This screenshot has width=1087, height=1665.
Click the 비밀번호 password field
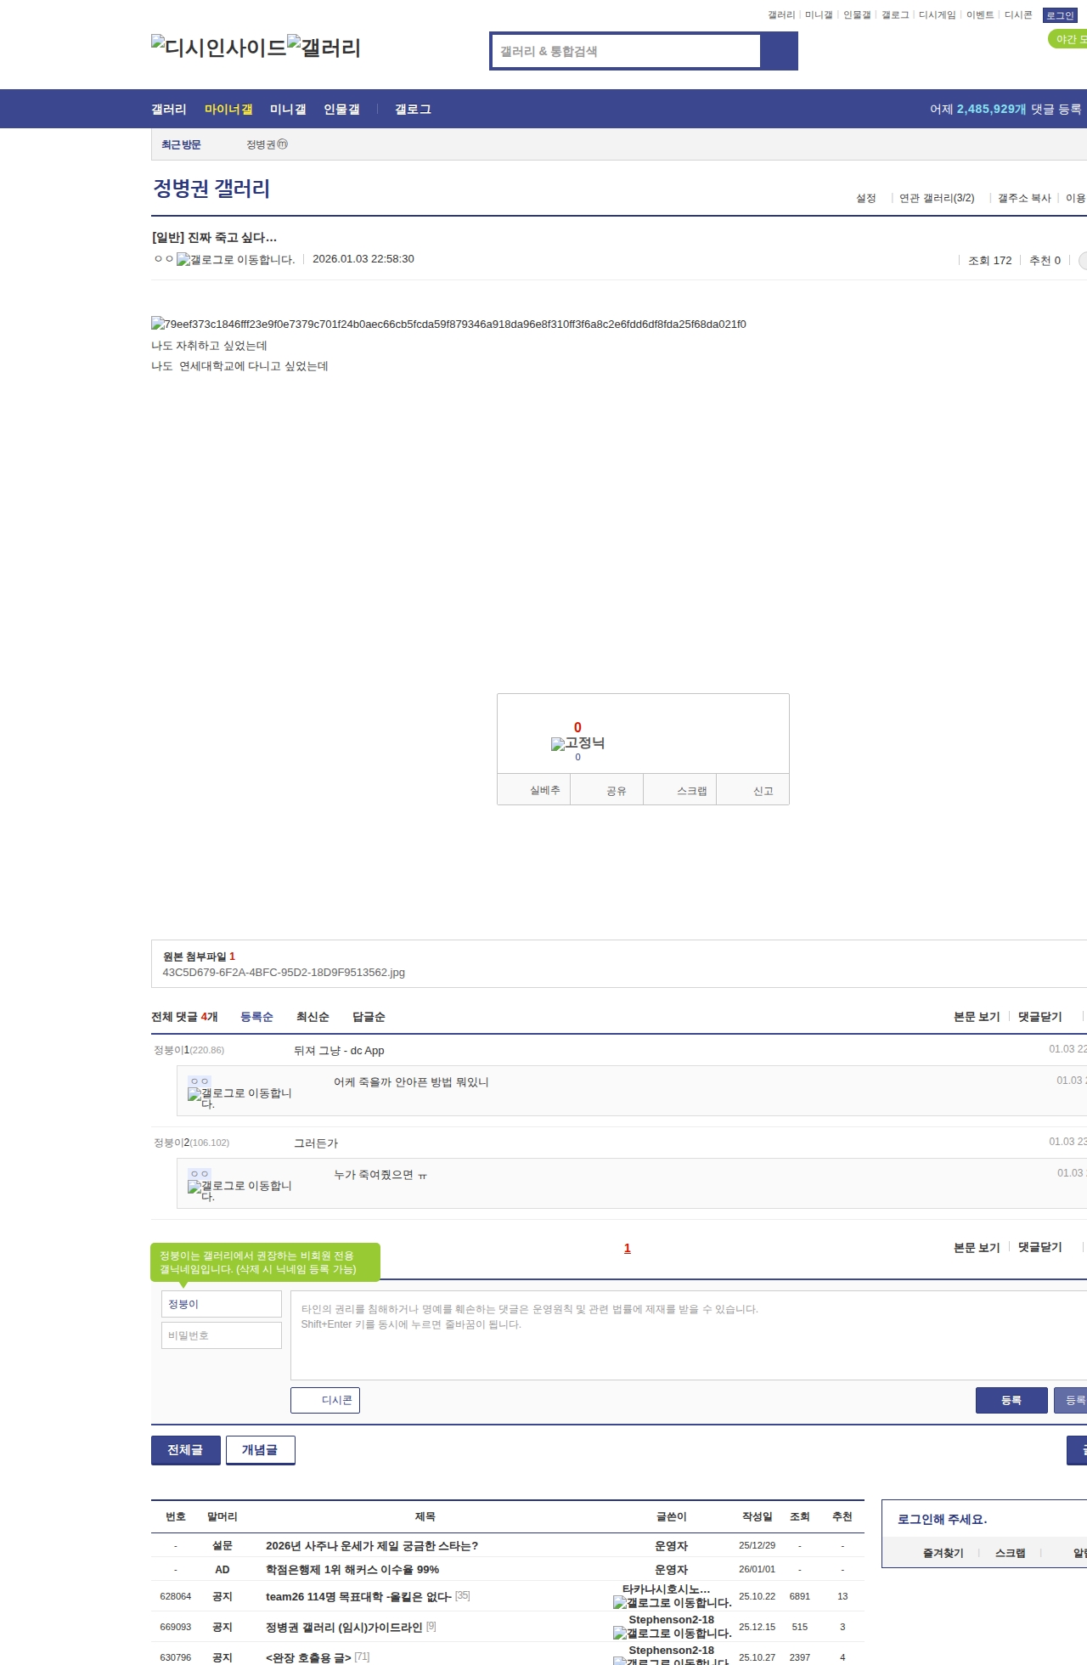click(x=222, y=1335)
